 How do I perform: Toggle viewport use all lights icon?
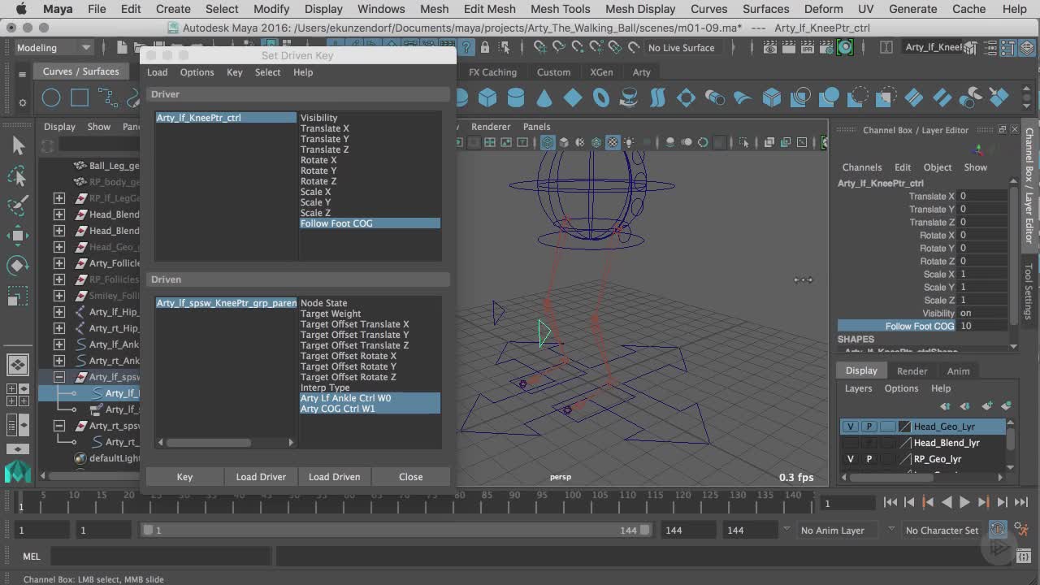click(x=629, y=142)
